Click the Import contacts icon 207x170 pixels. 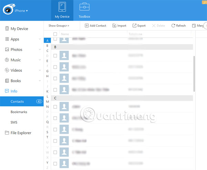tap(114, 26)
